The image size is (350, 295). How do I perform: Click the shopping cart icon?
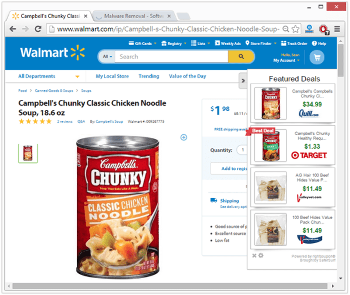click(317, 57)
